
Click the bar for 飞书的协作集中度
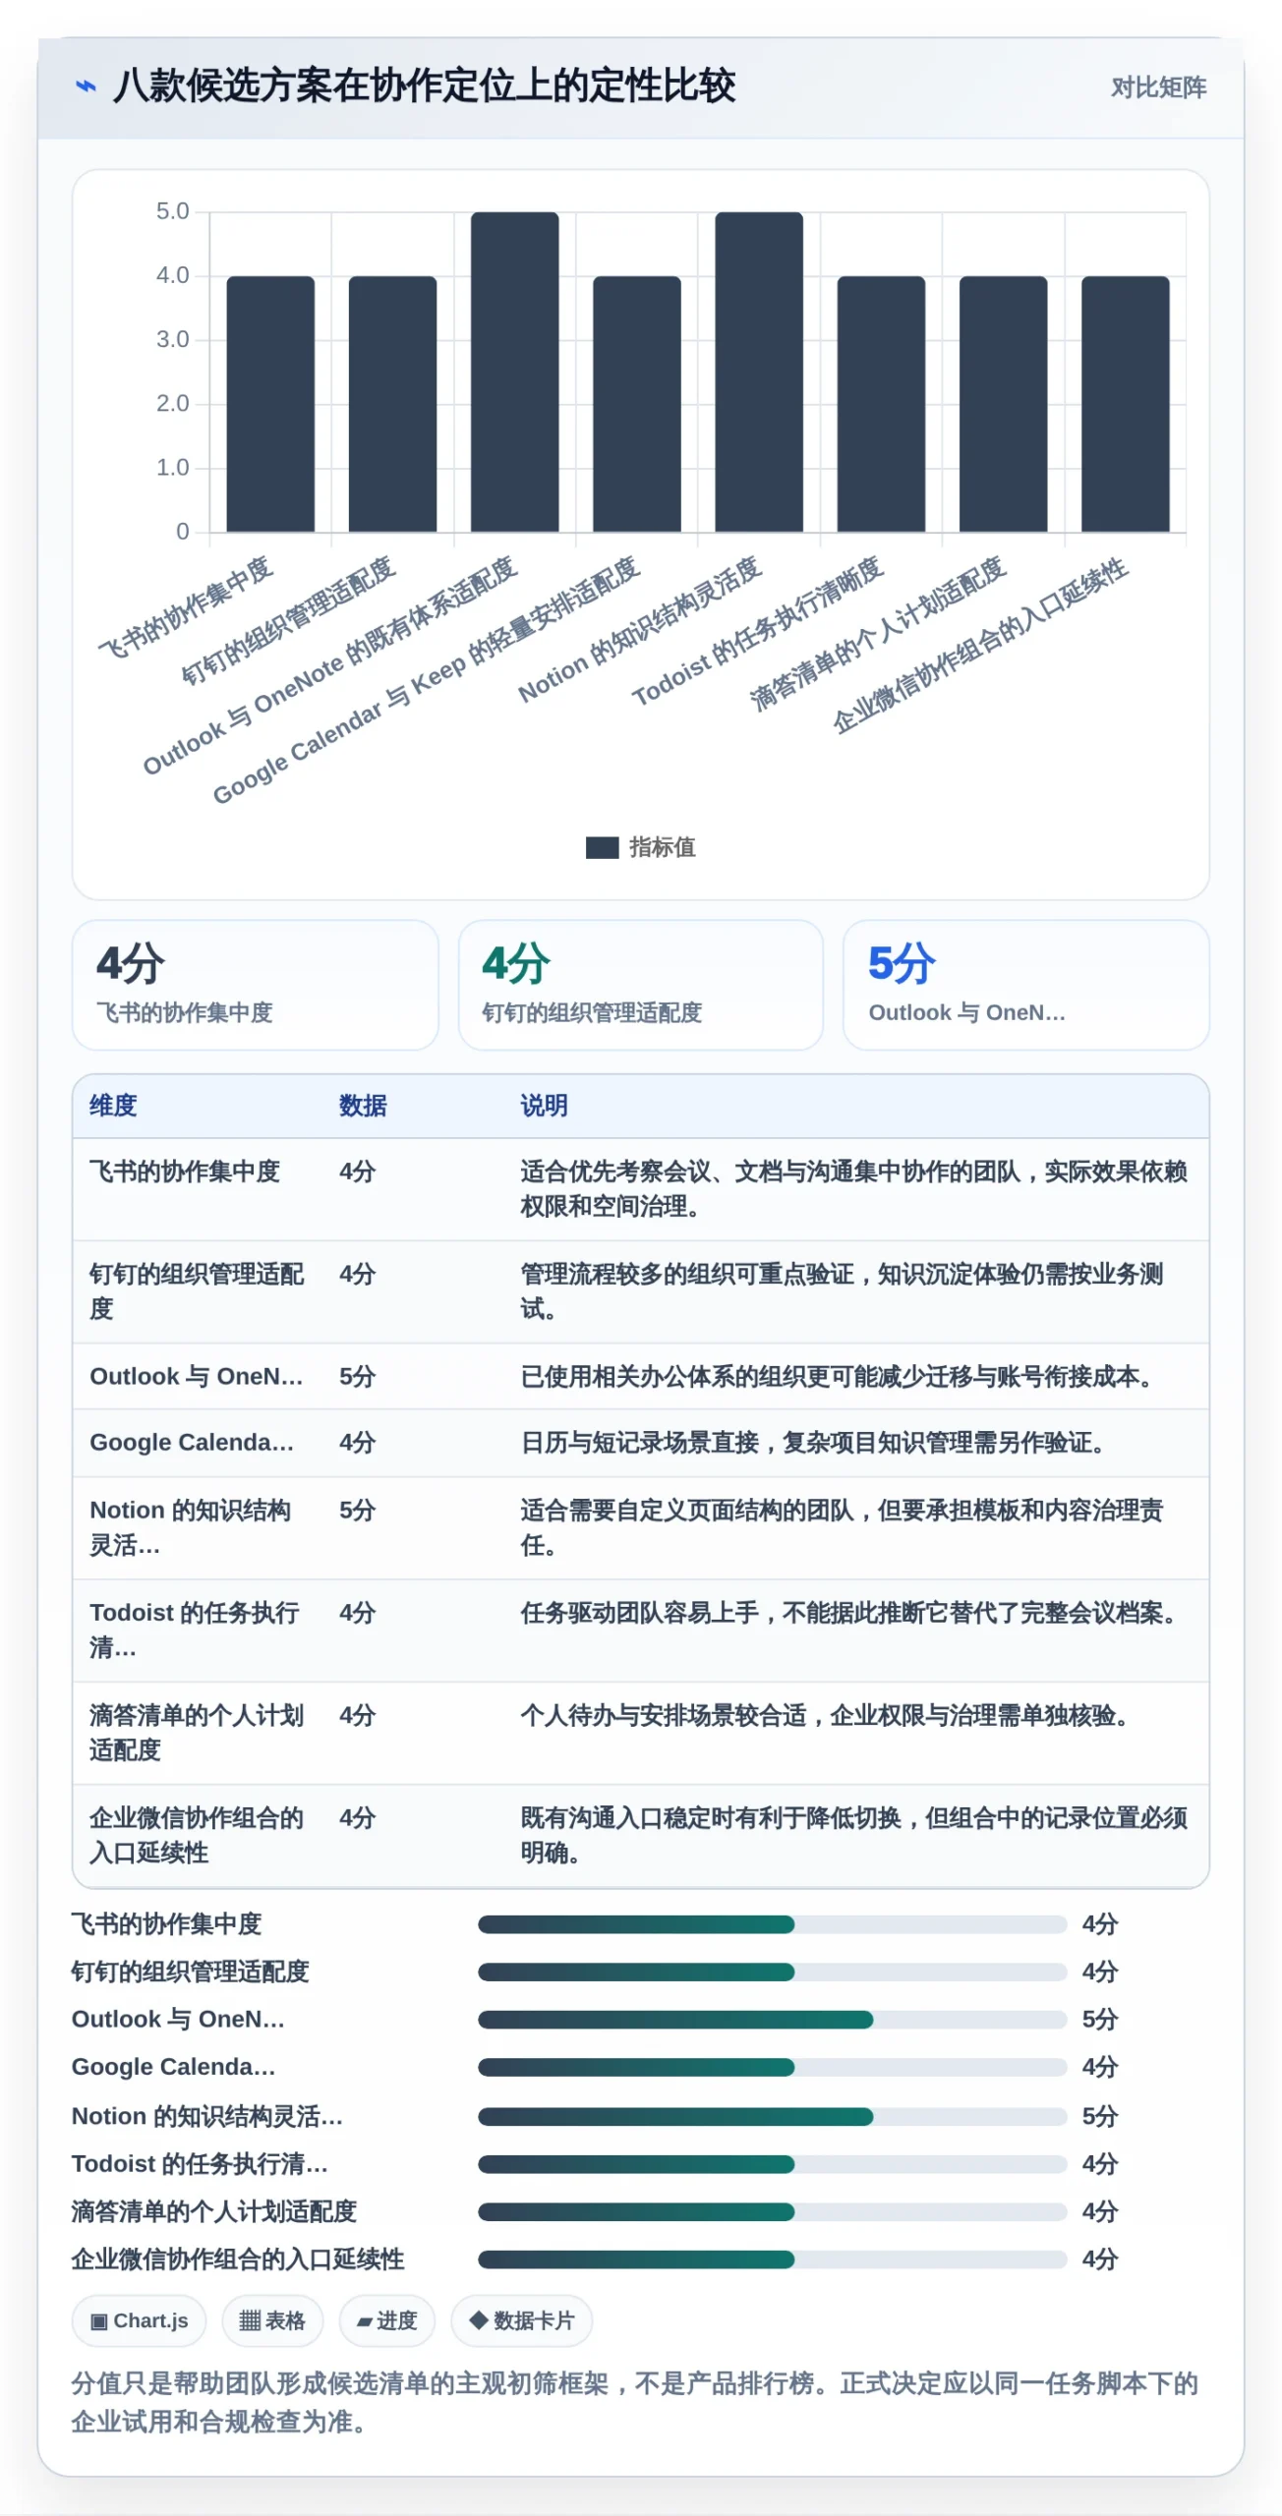[x=270, y=404]
